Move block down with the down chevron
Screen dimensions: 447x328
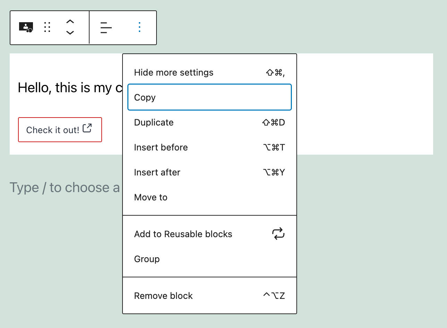(70, 33)
